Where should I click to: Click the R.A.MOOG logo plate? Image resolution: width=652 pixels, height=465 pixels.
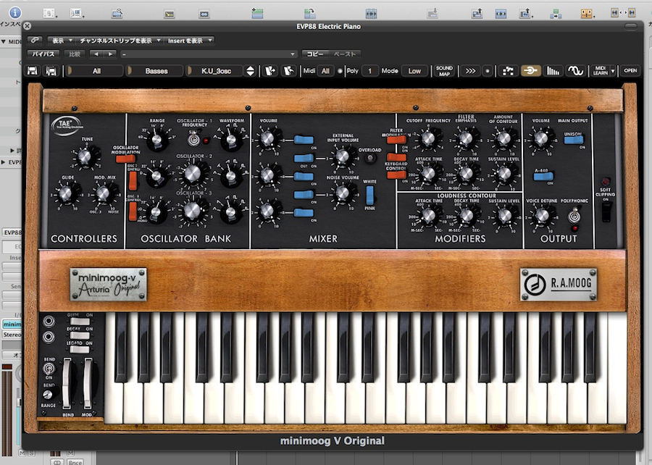click(559, 284)
